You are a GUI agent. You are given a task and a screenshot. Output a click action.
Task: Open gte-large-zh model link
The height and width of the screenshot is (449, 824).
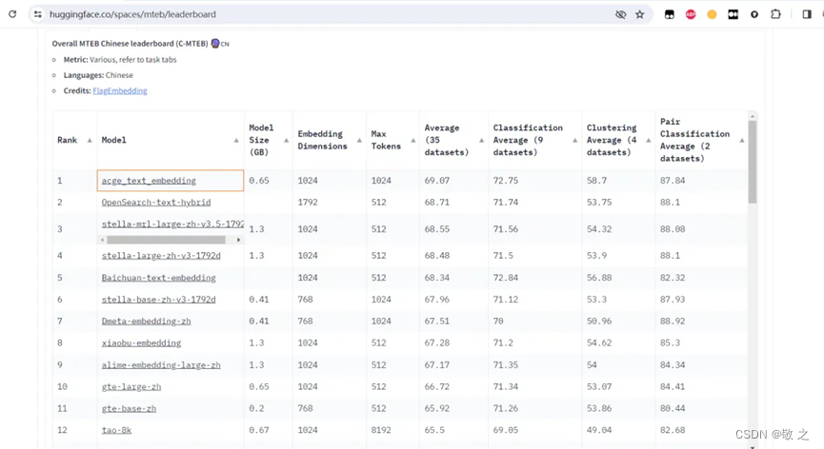[131, 386]
